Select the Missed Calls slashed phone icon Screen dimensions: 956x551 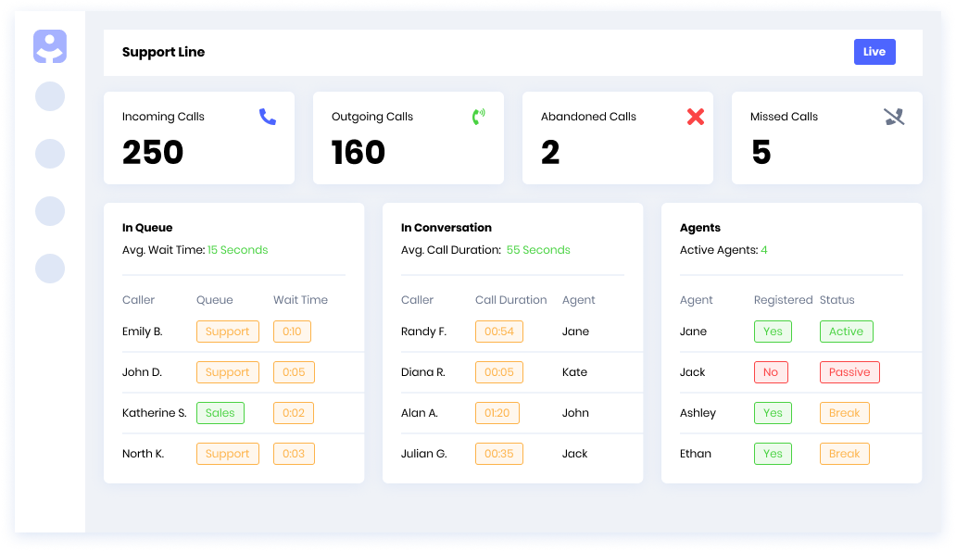(895, 118)
